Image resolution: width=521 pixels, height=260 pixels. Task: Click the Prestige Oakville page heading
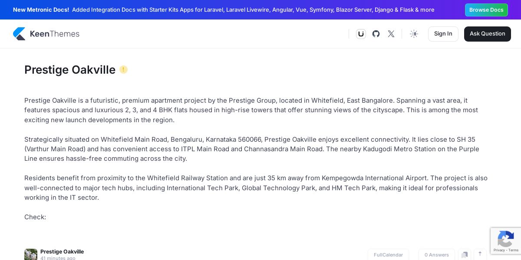pos(70,70)
